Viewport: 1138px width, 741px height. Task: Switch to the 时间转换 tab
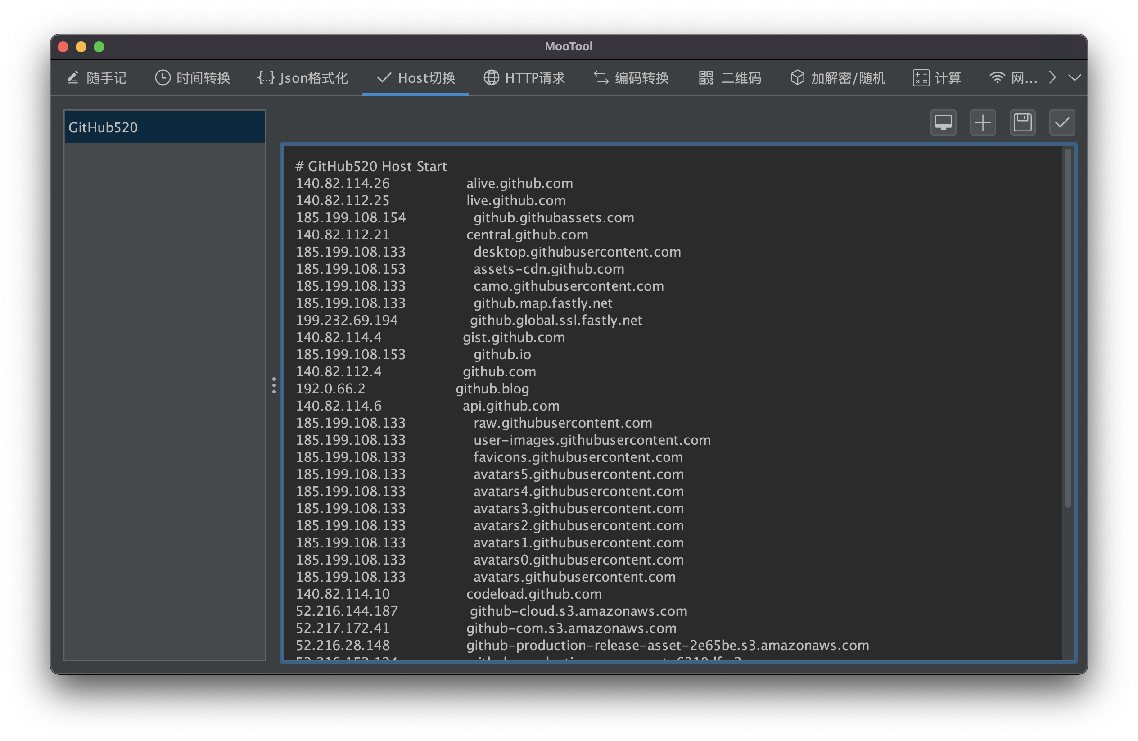click(193, 78)
